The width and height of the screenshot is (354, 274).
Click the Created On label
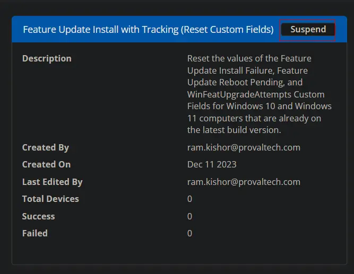click(x=46, y=164)
